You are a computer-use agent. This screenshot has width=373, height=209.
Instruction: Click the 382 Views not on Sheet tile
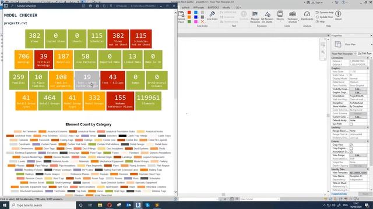tap(118, 39)
